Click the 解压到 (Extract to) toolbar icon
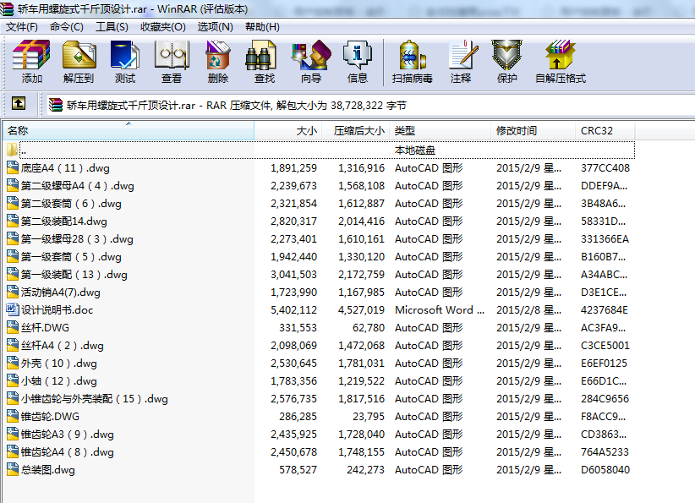The image size is (695, 503). [x=79, y=55]
